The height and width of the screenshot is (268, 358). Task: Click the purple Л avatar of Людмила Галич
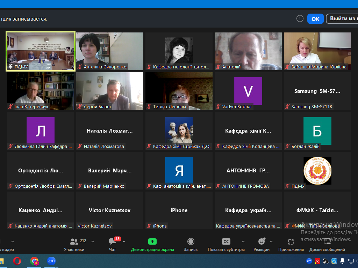click(41, 131)
